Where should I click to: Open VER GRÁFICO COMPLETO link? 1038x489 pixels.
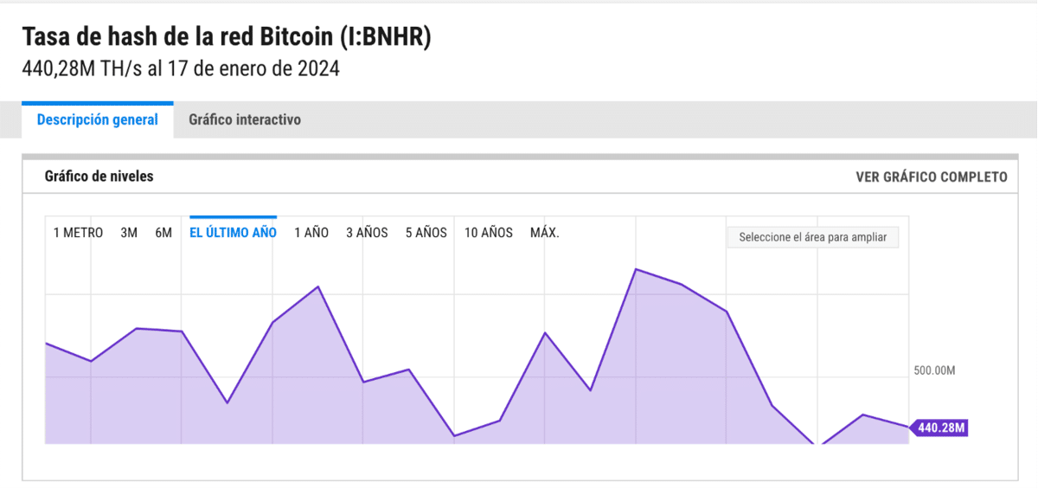(932, 177)
